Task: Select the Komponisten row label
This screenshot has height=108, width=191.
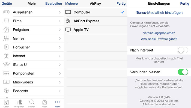Action: coord(23,73)
